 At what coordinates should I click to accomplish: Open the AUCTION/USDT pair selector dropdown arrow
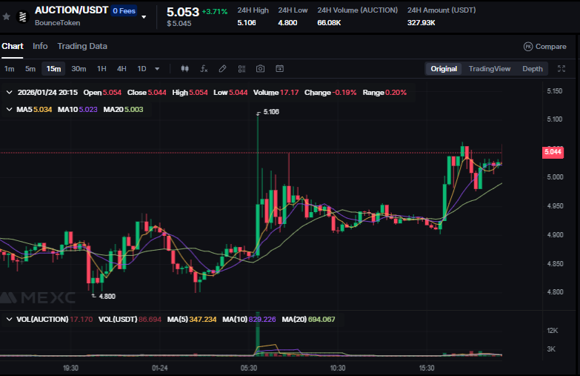[144, 16]
